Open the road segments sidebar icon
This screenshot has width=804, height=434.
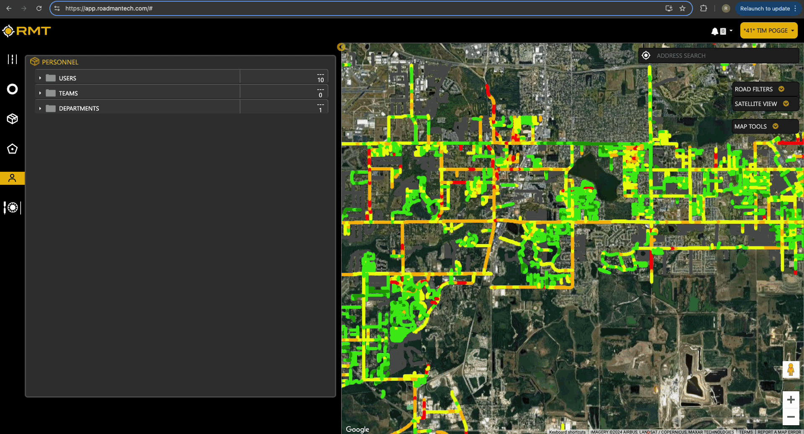(13, 59)
